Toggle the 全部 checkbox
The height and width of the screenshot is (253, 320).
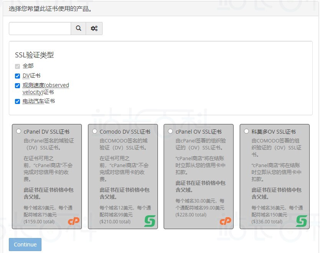point(18,66)
